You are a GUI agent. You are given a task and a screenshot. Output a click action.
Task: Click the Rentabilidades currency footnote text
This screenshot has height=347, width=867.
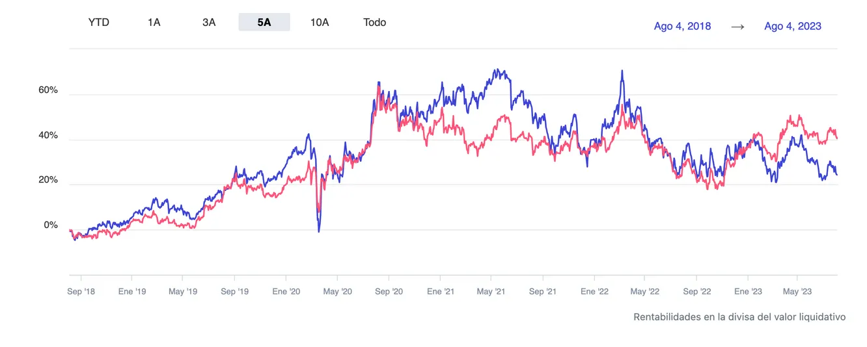[x=739, y=317]
